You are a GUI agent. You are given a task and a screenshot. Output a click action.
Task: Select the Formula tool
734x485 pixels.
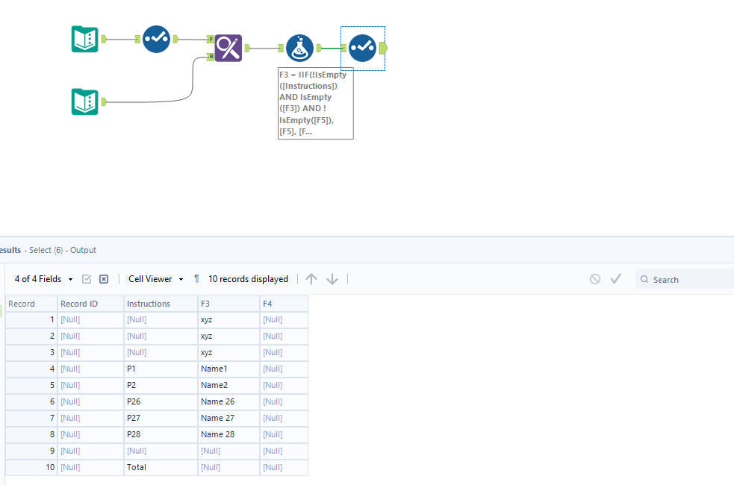point(299,47)
